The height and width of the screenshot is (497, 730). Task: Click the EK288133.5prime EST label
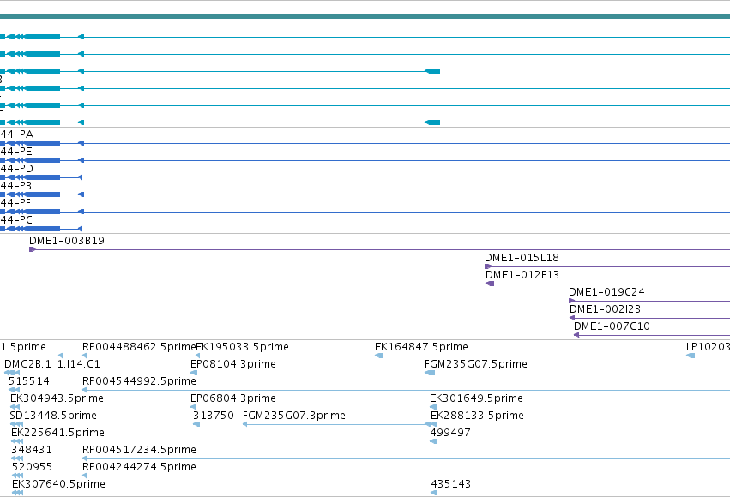477,416
